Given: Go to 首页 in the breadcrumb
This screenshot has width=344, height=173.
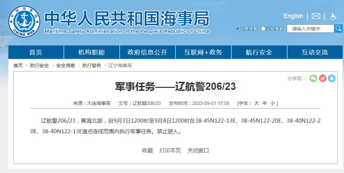Looking at the screenshot, I should (18, 65).
